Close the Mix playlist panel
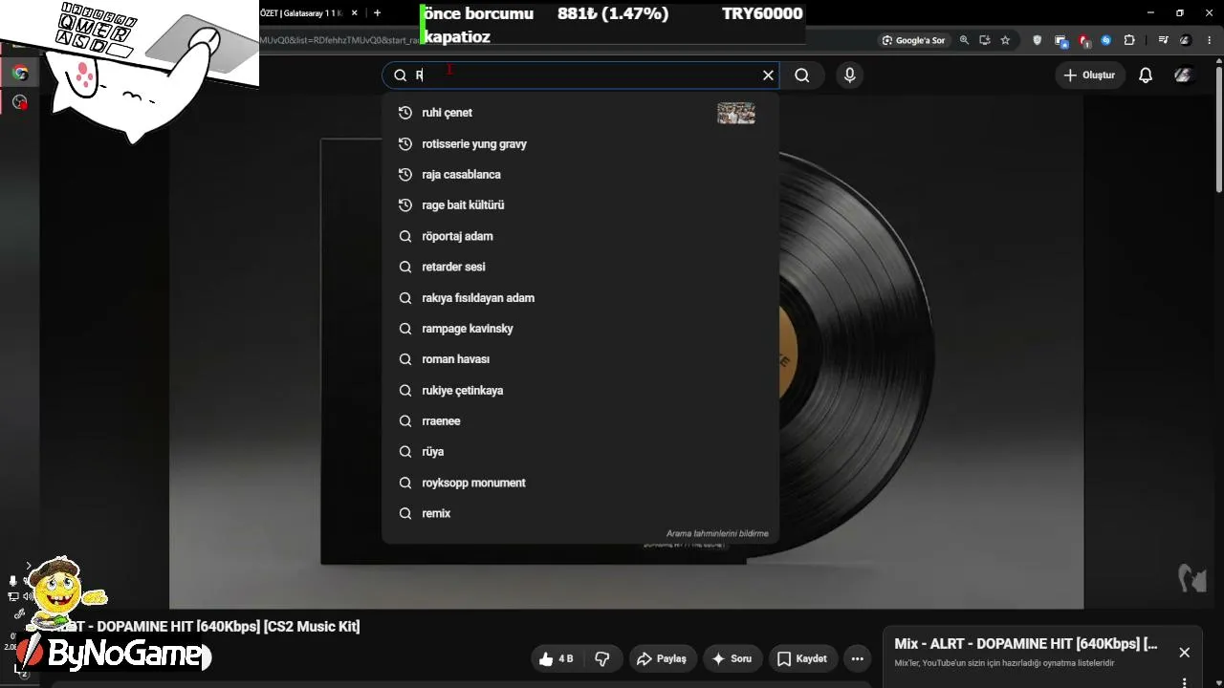The width and height of the screenshot is (1224, 688). coord(1184,653)
